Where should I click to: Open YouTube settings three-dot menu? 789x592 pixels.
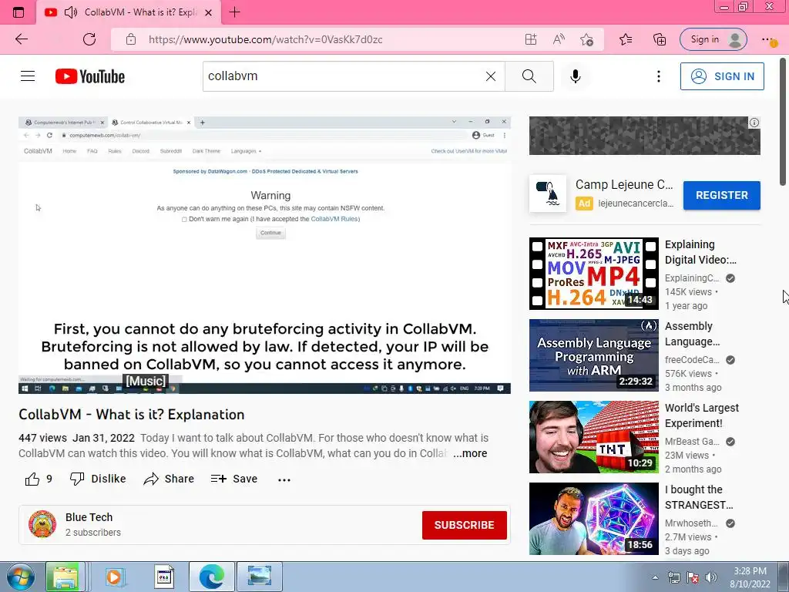[658, 76]
